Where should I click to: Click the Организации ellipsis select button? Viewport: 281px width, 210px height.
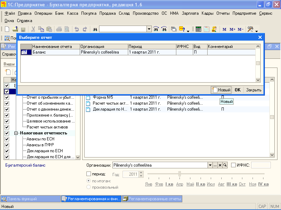[215, 165]
